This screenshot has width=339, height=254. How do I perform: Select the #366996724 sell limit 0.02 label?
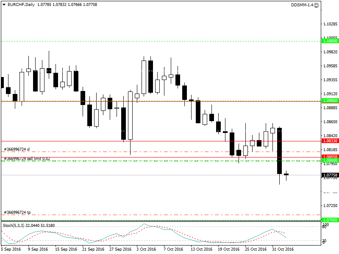pos(27,159)
